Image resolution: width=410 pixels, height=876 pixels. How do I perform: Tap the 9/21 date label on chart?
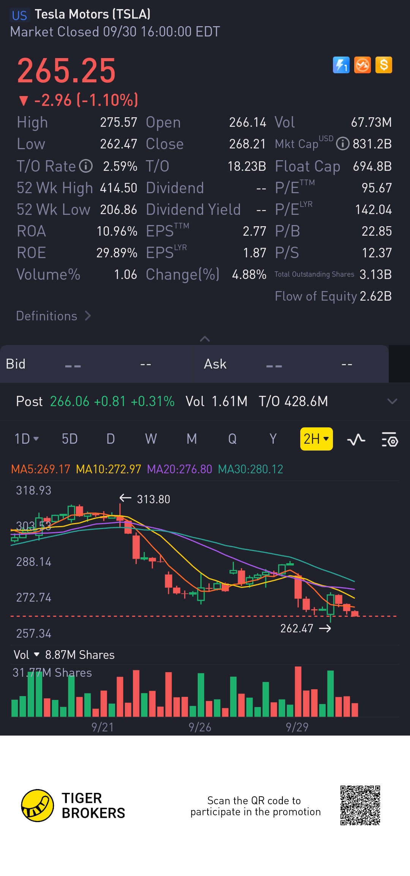pyautogui.click(x=102, y=727)
